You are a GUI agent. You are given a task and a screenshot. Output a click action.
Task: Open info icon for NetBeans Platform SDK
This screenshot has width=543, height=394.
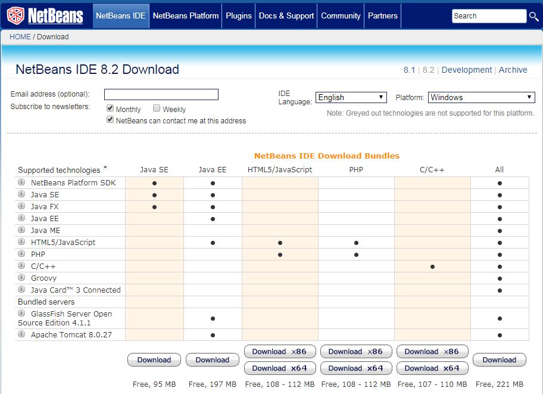[x=21, y=182]
